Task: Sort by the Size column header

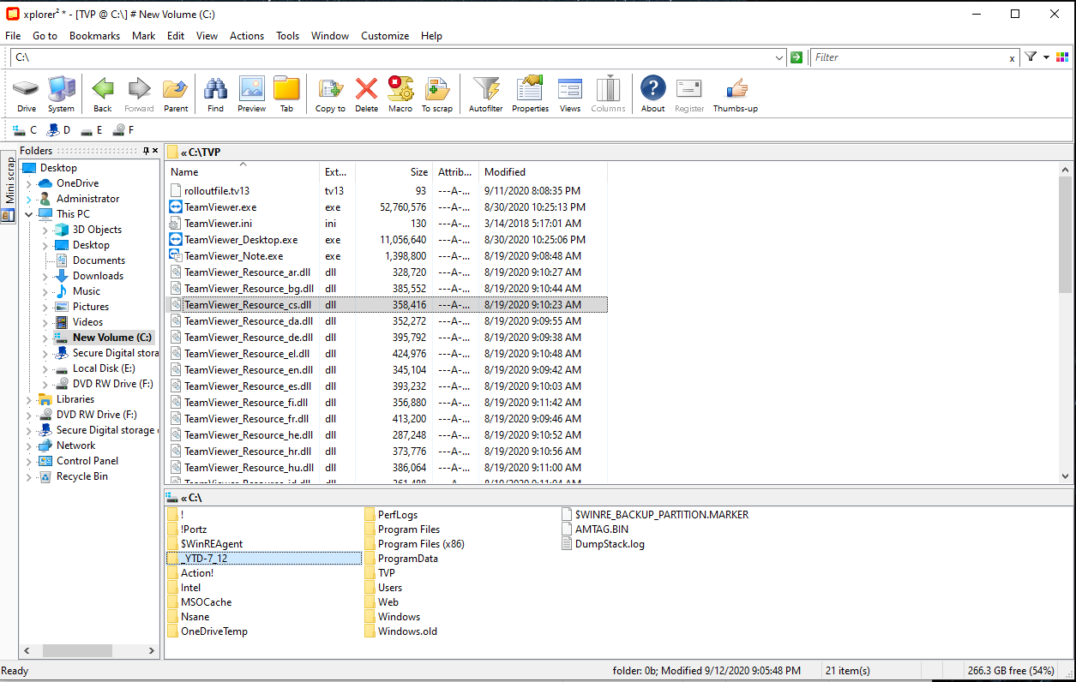Action: click(x=394, y=171)
